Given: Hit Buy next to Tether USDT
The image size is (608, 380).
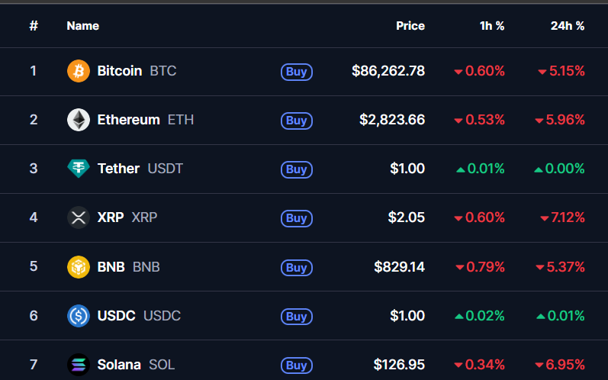Looking at the screenshot, I should point(296,169).
